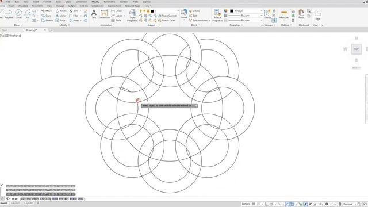Toggle the drawing grid display in status bar
This screenshot has height=207, width=368.
click(x=254, y=204)
